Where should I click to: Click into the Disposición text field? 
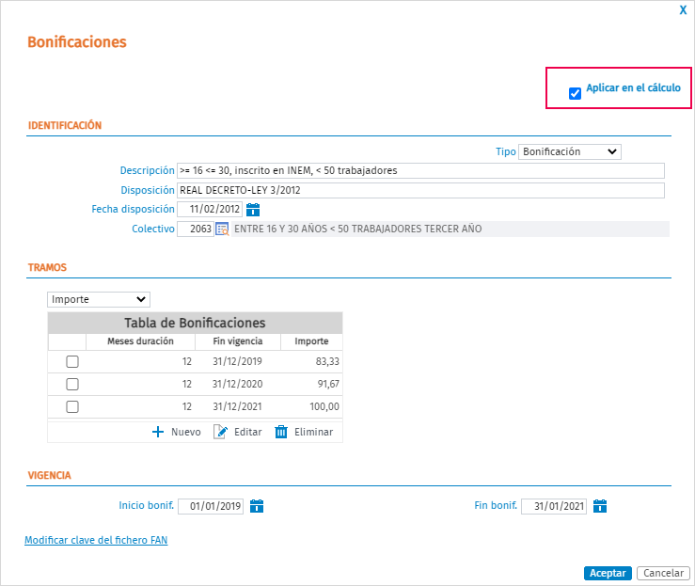click(x=420, y=191)
